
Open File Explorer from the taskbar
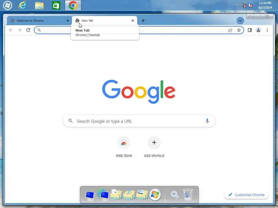pyautogui.click(x=39, y=5)
